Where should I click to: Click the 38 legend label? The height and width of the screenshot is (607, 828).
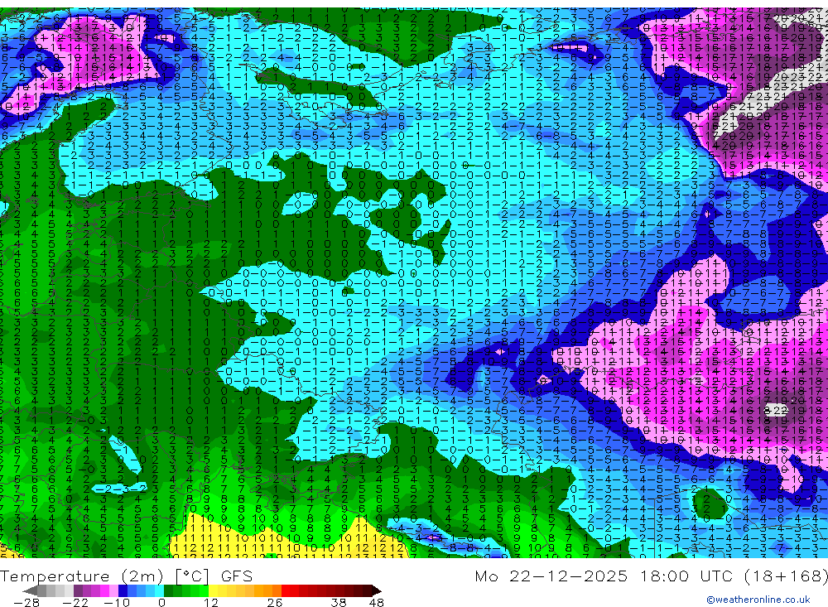(x=339, y=602)
